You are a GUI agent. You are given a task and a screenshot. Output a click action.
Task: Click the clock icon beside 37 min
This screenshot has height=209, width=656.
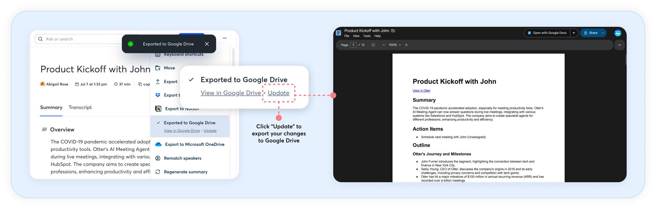click(x=116, y=84)
